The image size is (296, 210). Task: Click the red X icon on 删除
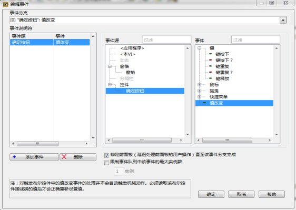tap(64, 157)
